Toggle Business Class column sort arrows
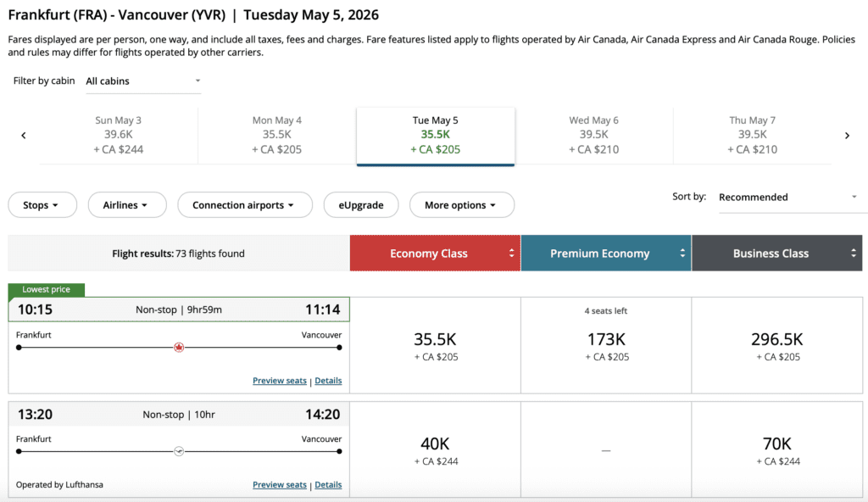This screenshot has width=868, height=502. tap(854, 253)
